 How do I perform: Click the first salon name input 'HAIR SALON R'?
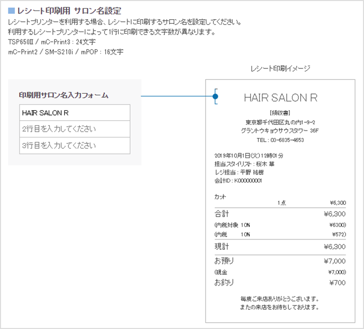click(75, 113)
